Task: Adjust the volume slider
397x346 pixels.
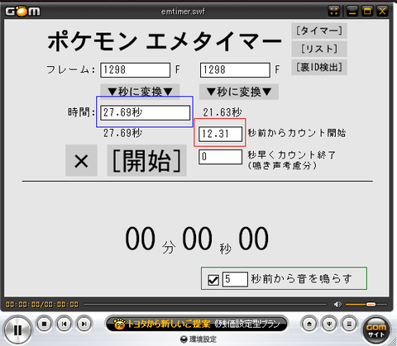Action: [x=366, y=304]
